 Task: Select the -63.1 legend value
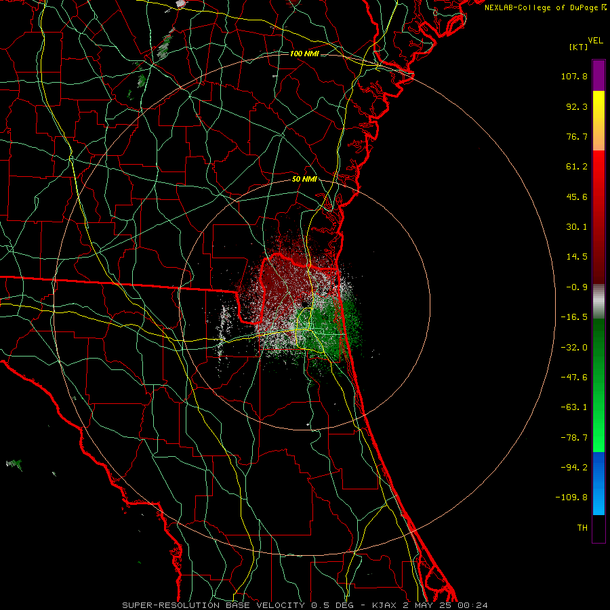coord(574,407)
